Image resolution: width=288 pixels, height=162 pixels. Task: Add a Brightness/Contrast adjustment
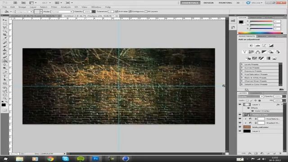click(251, 45)
